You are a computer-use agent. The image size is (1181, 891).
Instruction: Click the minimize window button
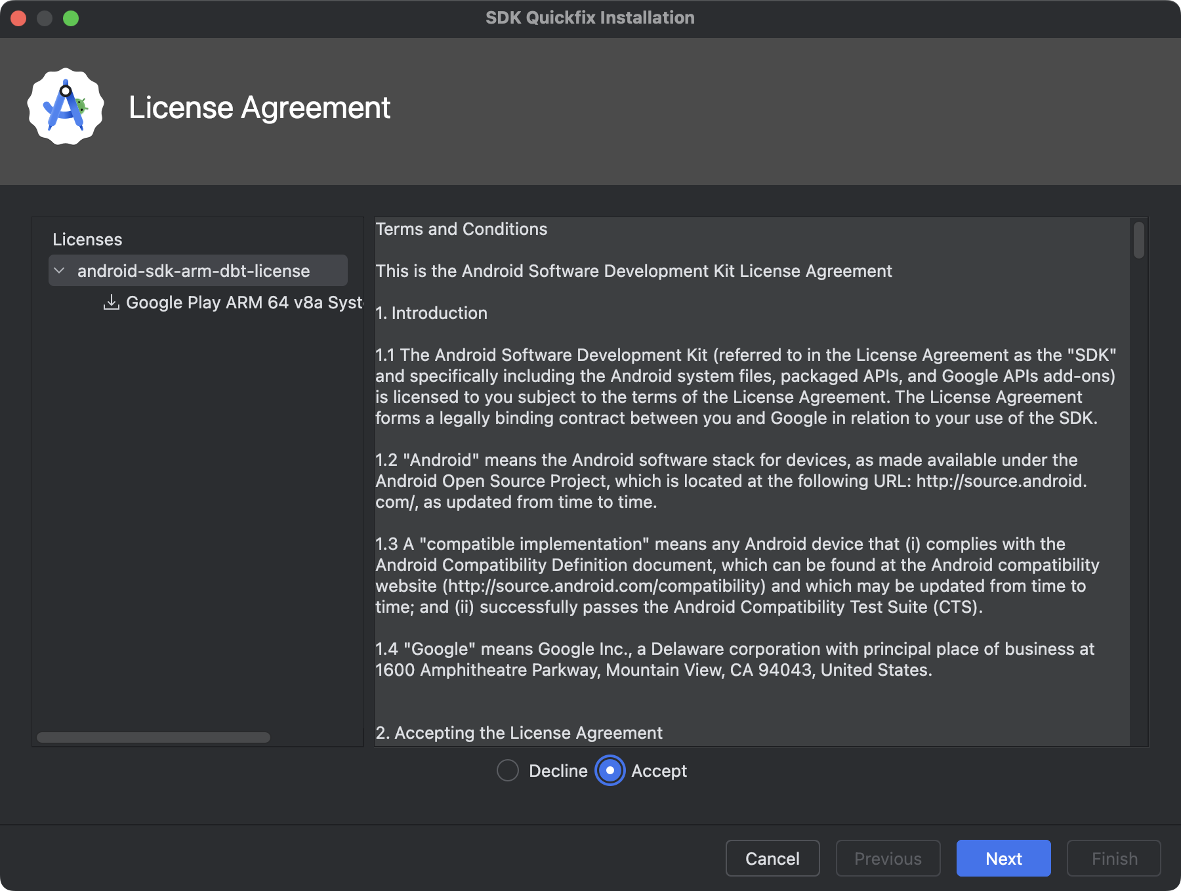[x=45, y=18]
